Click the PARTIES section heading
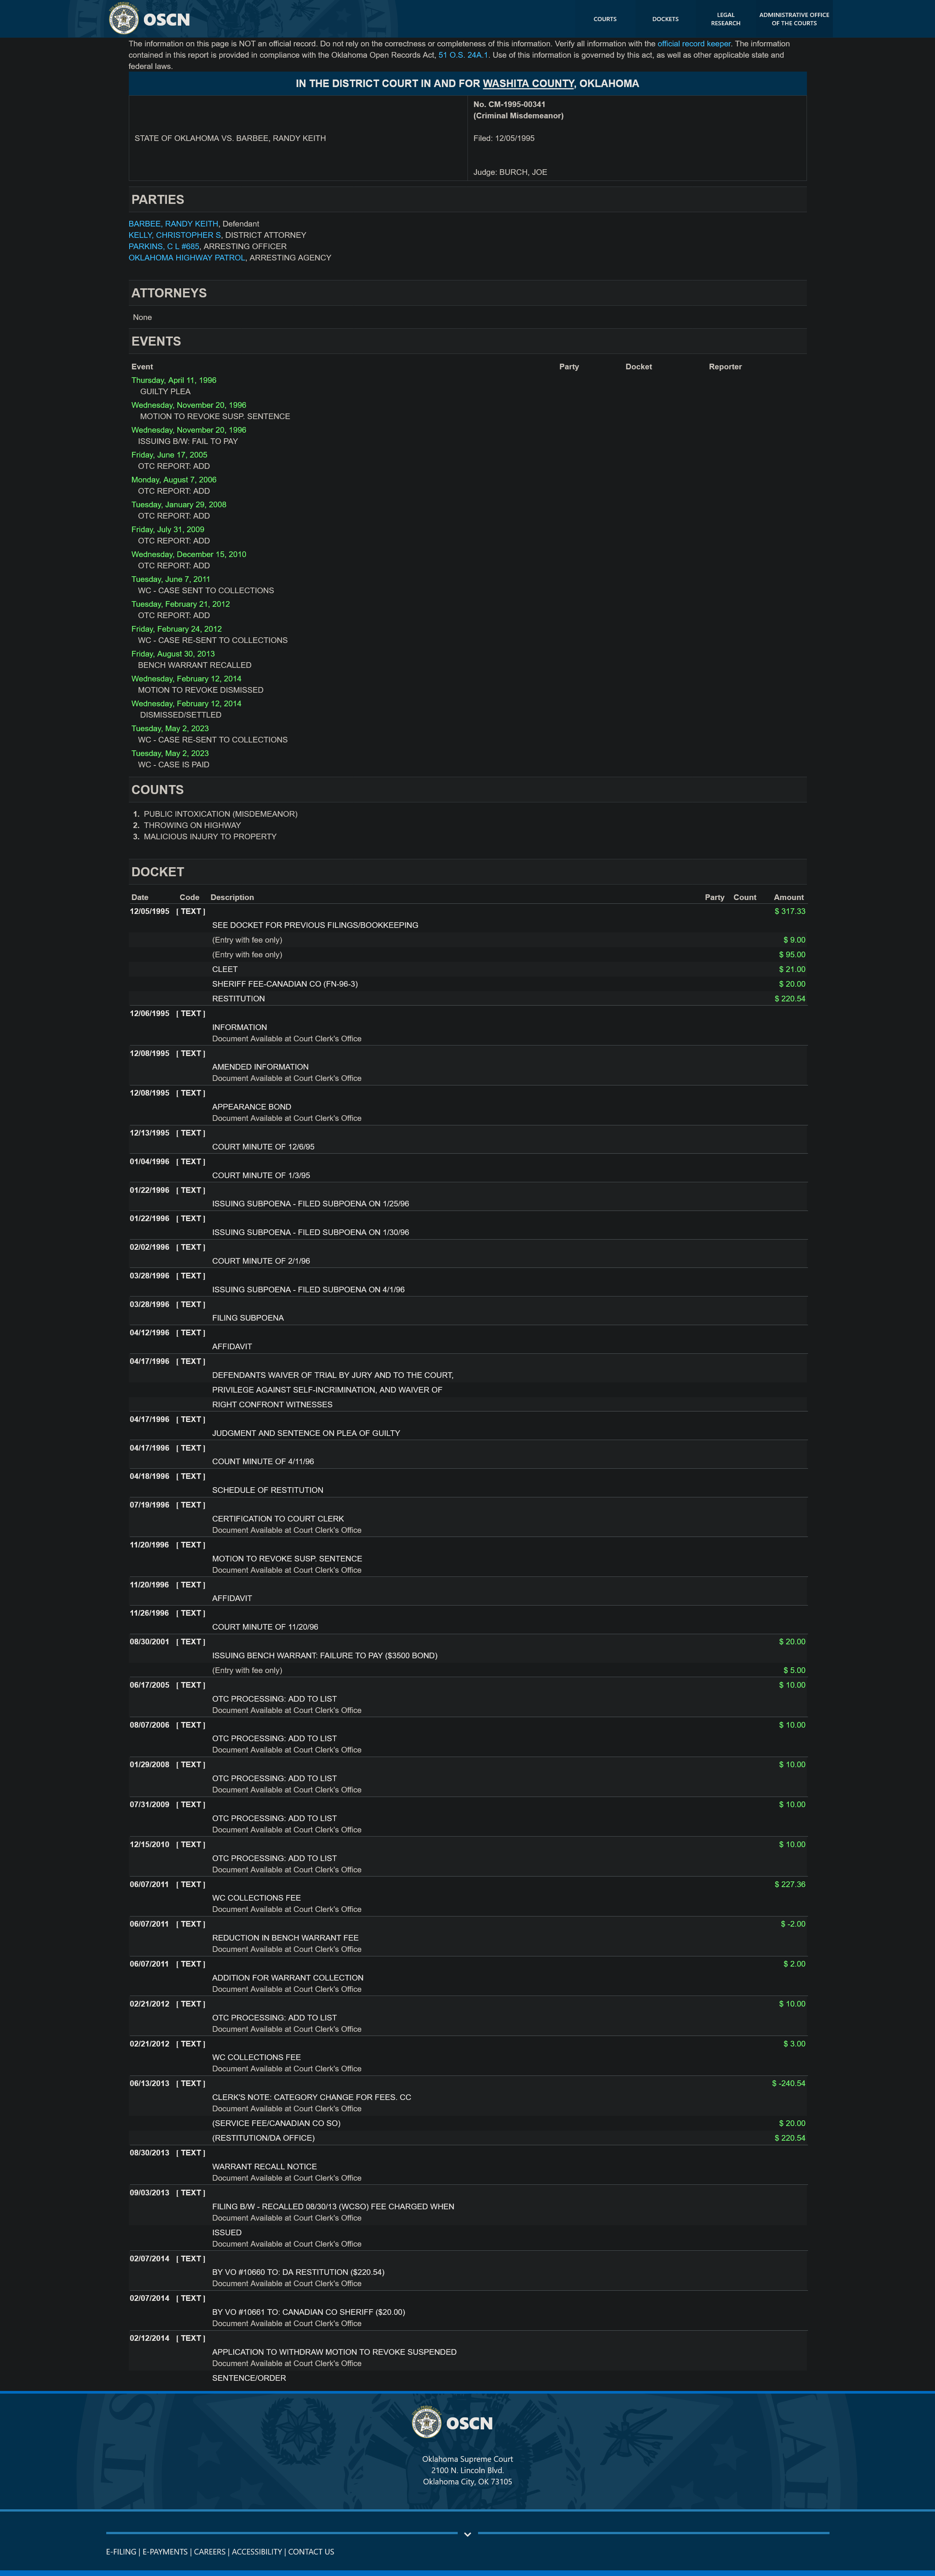The height and width of the screenshot is (2576, 935). 158,200
